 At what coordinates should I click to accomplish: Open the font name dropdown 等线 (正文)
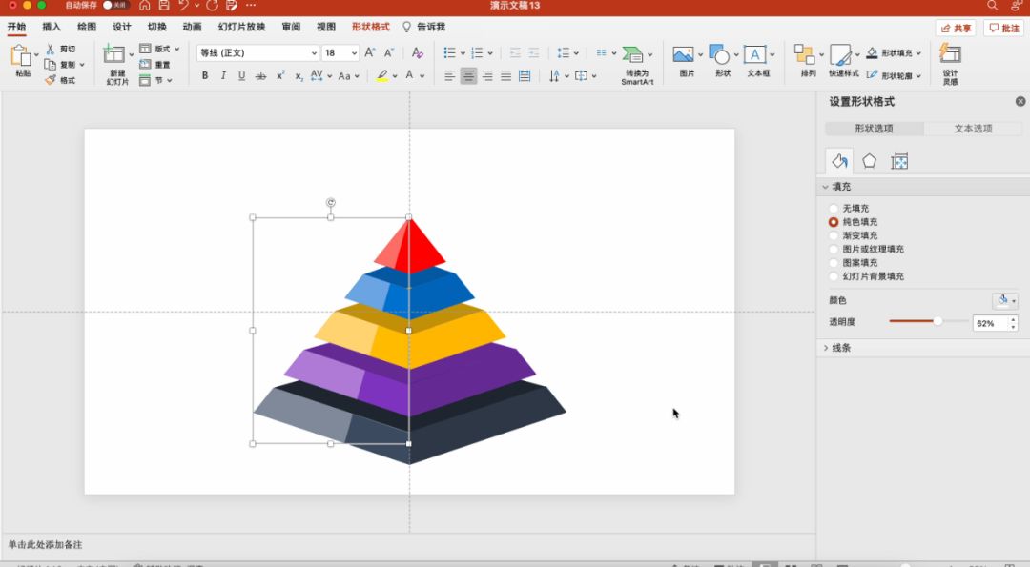pos(257,53)
